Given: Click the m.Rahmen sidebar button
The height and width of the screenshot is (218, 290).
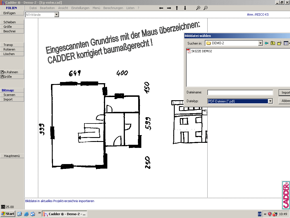Looking at the screenshot, I should pyautogui.click(x=12, y=72).
